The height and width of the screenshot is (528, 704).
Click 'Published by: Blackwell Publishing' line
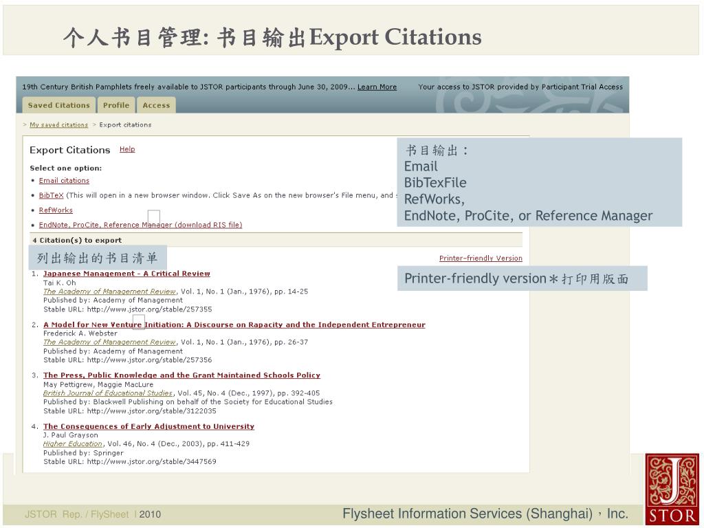click(188, 401)
